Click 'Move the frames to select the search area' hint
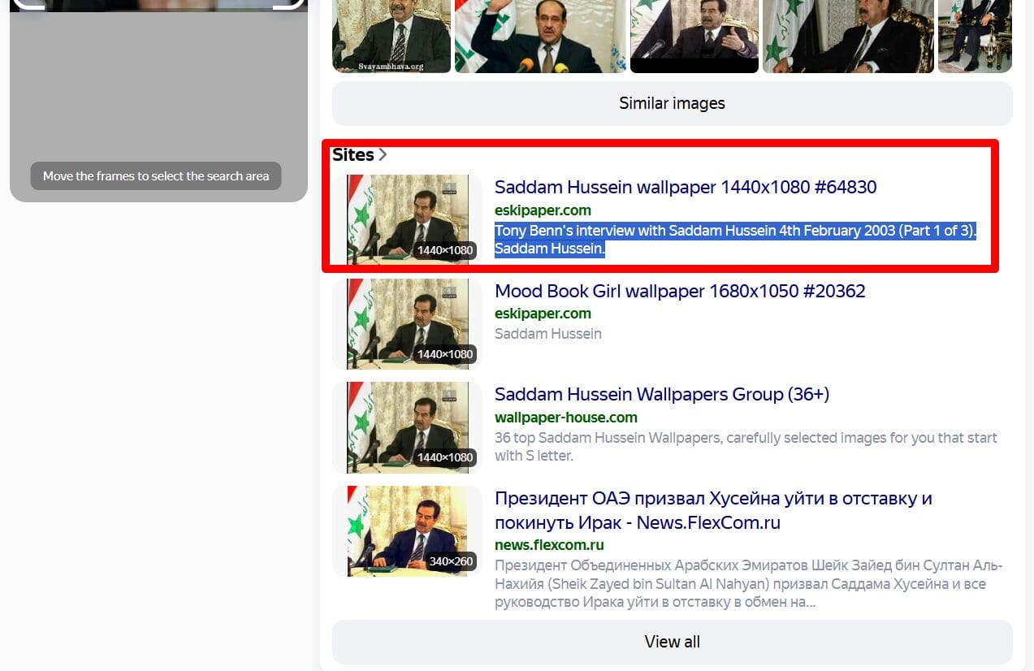1034x671 pixels. point(156,176)
